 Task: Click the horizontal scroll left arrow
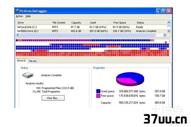click(18, 35)
